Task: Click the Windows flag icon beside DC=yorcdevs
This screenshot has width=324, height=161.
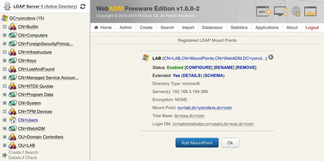Action: tap(5, 18)
